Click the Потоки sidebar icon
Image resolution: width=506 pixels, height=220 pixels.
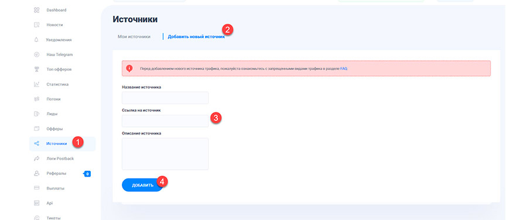tap(36, 99)
